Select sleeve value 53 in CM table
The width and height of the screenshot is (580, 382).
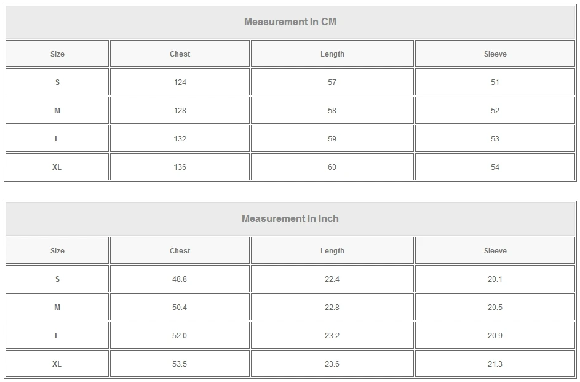(x=495, y=139)
